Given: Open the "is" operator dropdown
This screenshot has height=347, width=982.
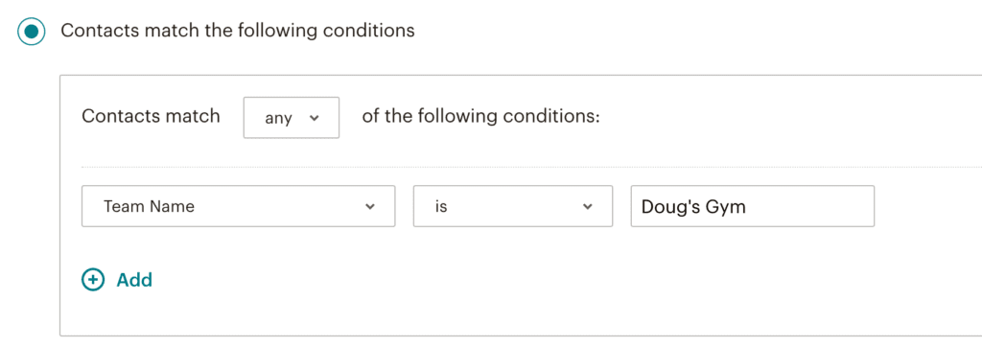Looking at the screenshot, I should tap(513, 206).
